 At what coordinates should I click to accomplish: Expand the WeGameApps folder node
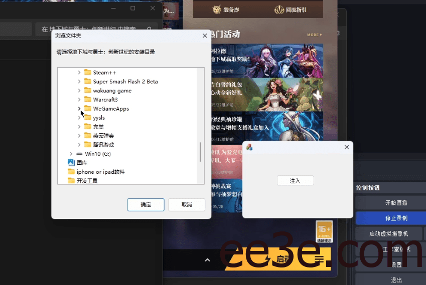tap(79, 109)
